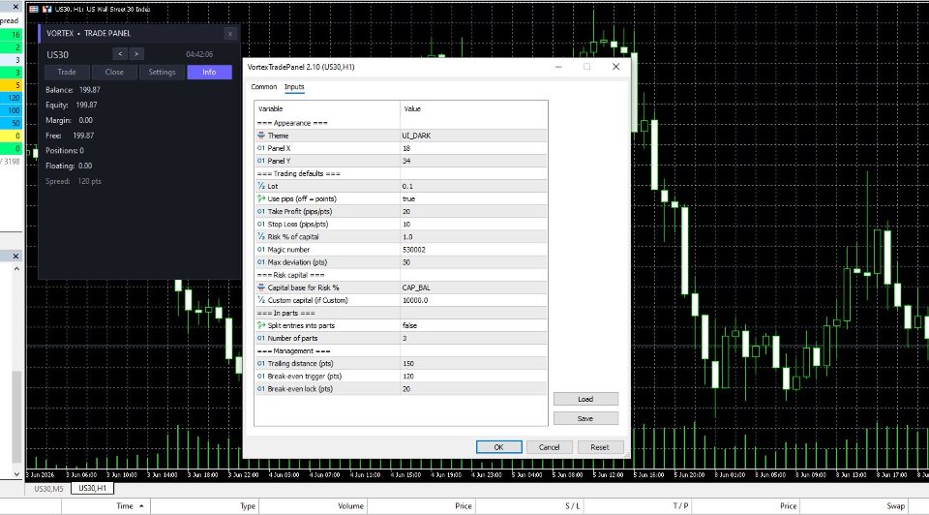This screenshot has width=929, height=515.
Task: Close the Vortex Trade Panel
Action: point(230,34)
